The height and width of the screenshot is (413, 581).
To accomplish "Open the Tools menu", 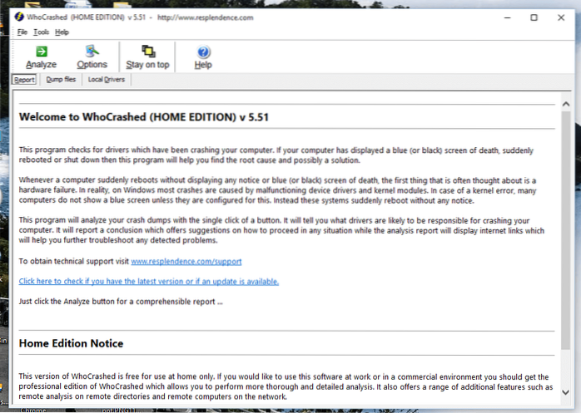I will tap(42, 32).
